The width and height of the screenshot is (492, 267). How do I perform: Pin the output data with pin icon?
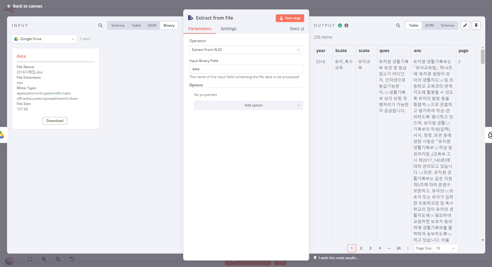pyautogui.click(x=476, y=25)
